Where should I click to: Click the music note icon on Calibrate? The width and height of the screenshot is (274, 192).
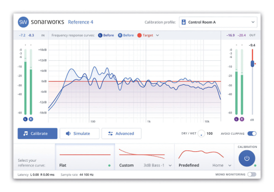pos(25,133)
